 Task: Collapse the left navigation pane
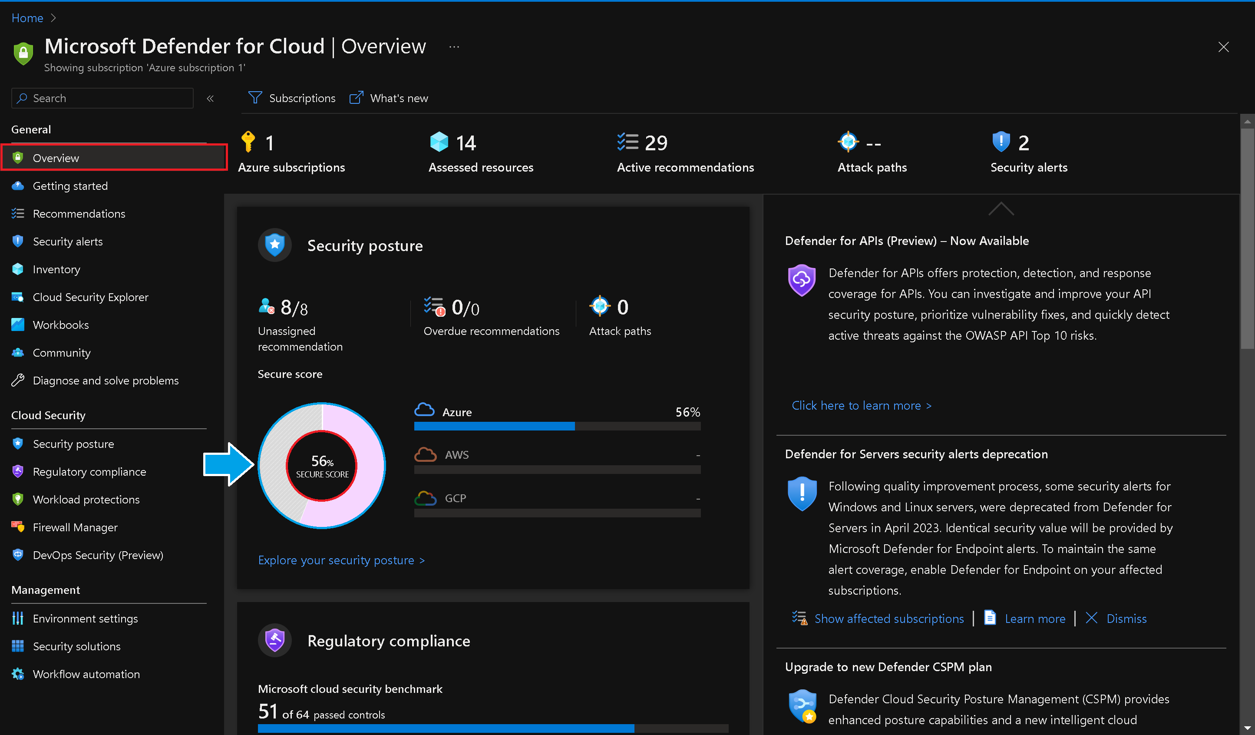(210, 98)
